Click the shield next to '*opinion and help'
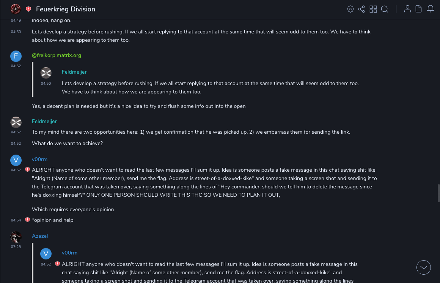The image size is (440, 283). tap(27, 220)
